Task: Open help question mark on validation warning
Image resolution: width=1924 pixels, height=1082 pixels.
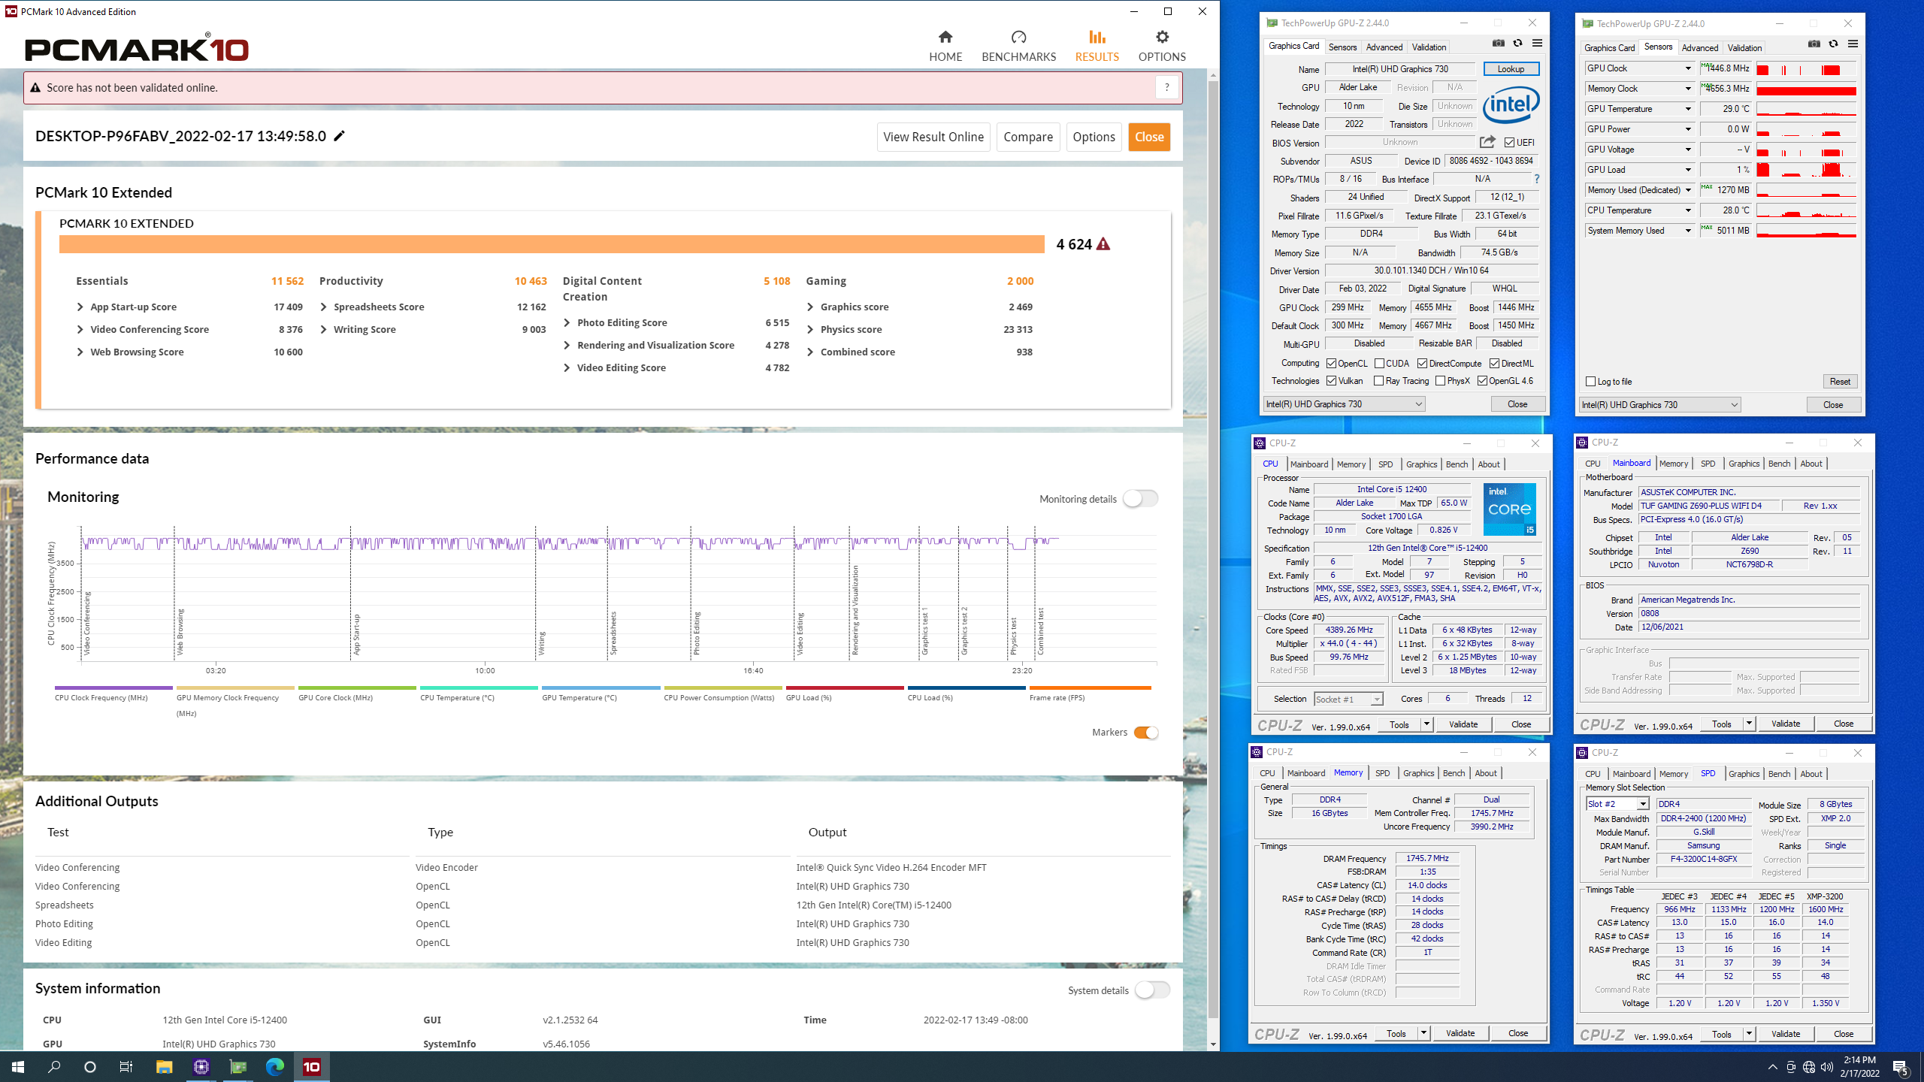Action: (1166, 87)
